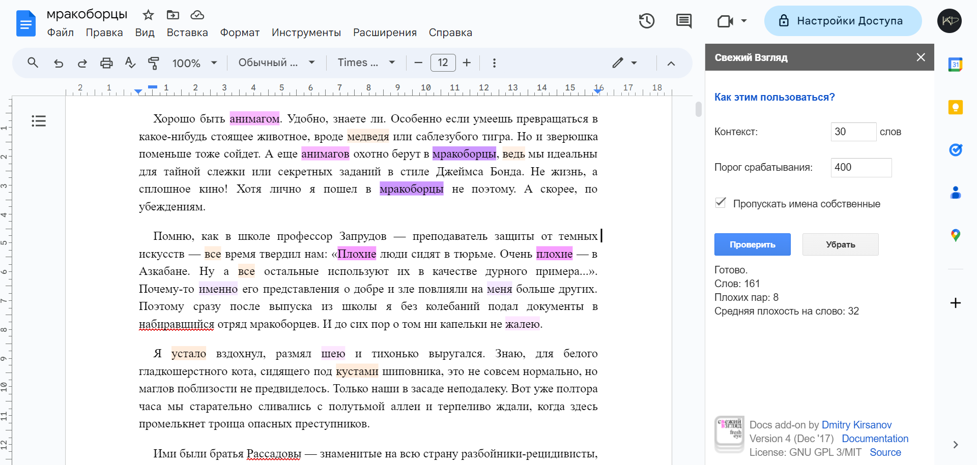The height and width of the screenshot is (465, 977).
Task: Show the document outline icon
Action: pos(39,121)
